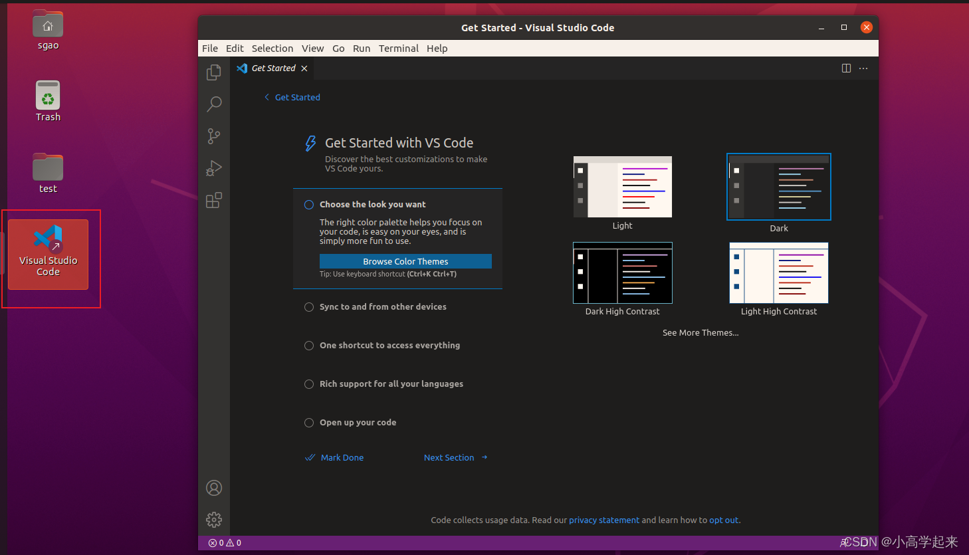
Task: Click the Get Started breadcrumb link
Action: 298,97
